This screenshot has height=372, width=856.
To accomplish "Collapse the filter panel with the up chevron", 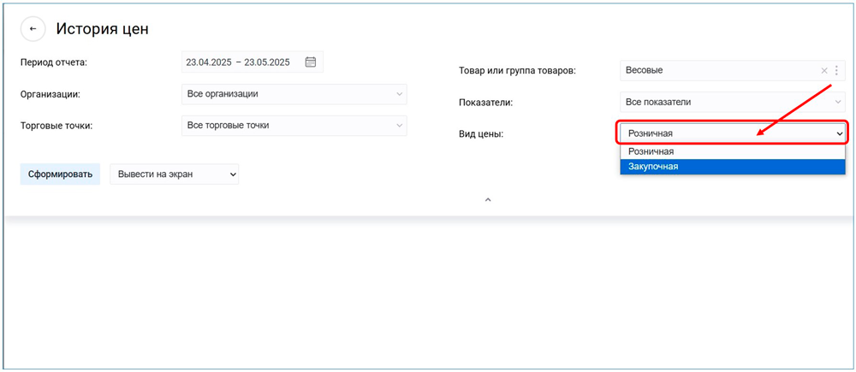I will pos(488,199).
